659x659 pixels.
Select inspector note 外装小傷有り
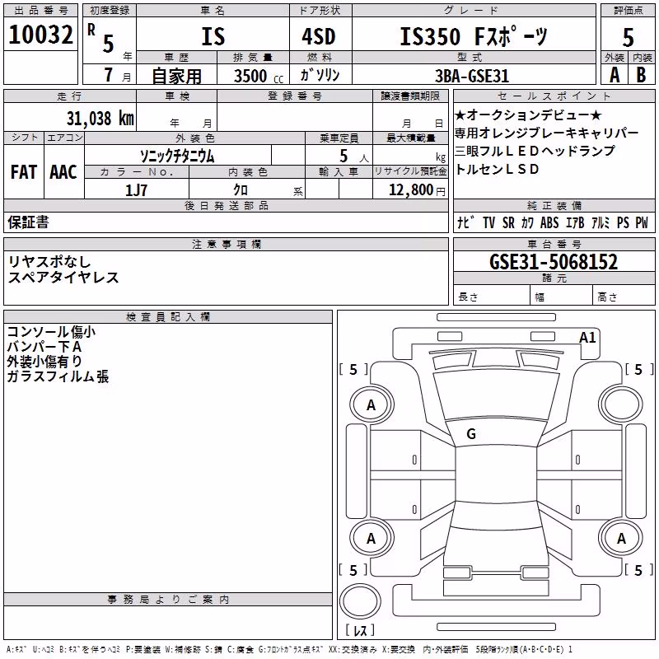(44, 362)
